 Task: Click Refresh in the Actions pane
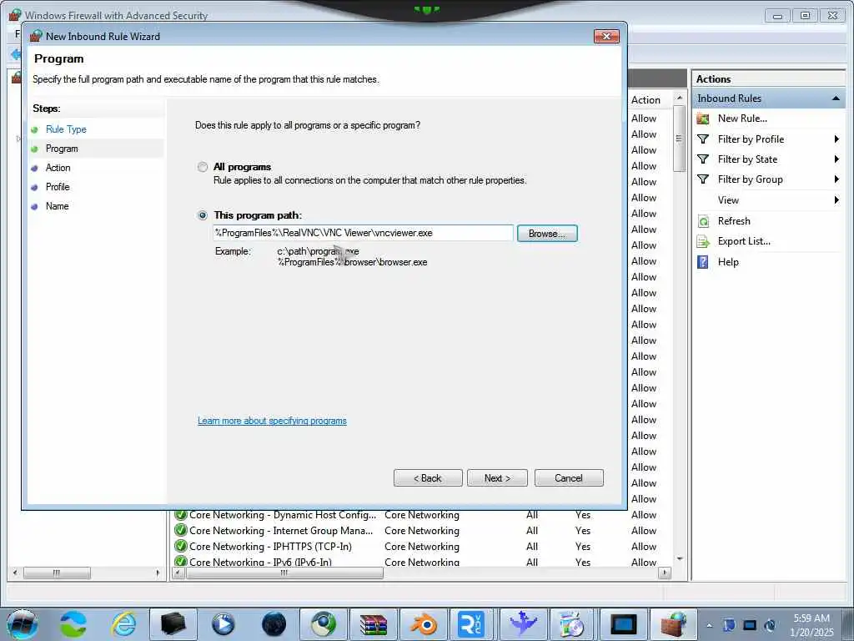click(x=734, y=220)
